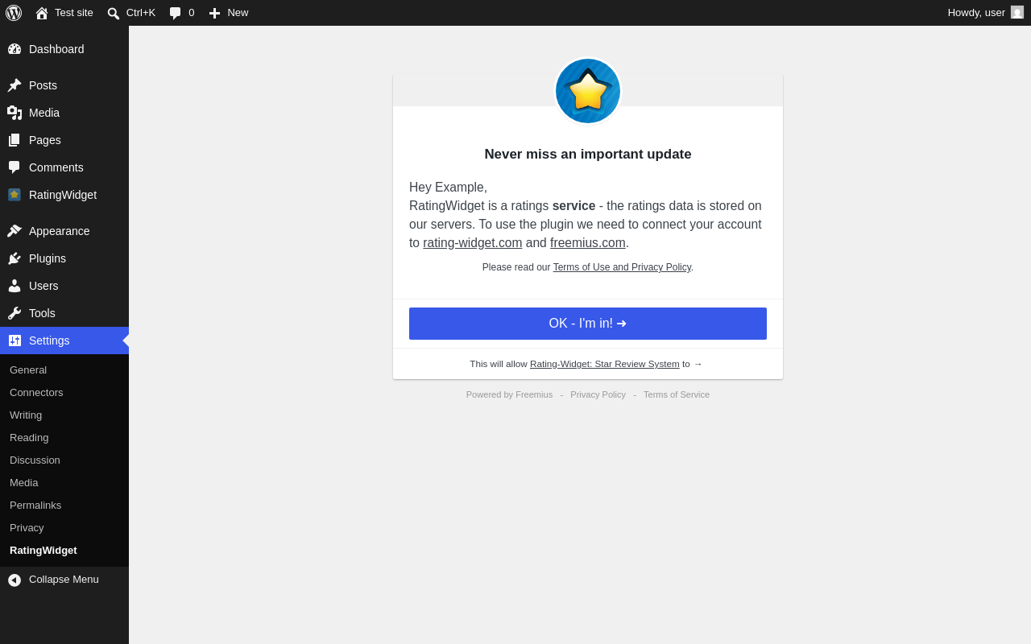Open the Dashboard menu
Viewport: 1031px width, 644px height.
[64, 49]
